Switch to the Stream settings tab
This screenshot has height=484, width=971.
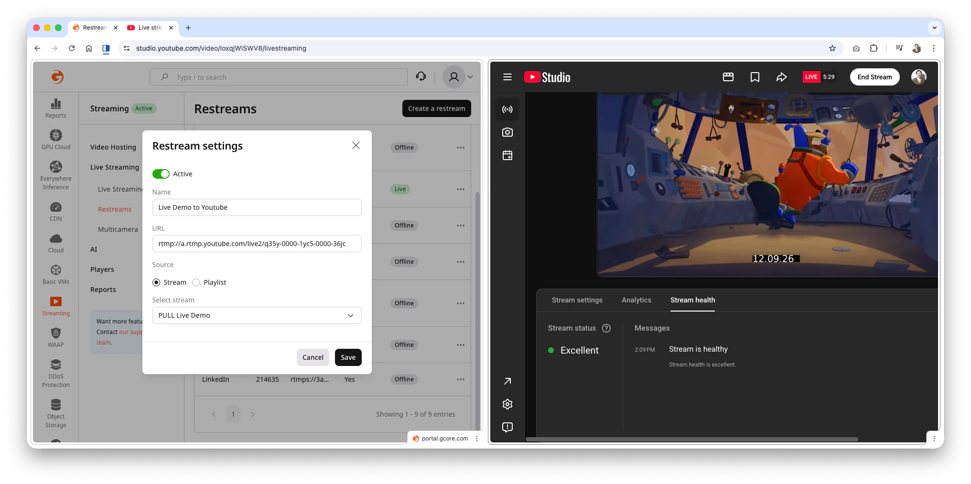577,300
